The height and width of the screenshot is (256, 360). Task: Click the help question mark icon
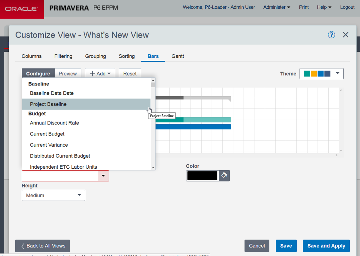331,35
